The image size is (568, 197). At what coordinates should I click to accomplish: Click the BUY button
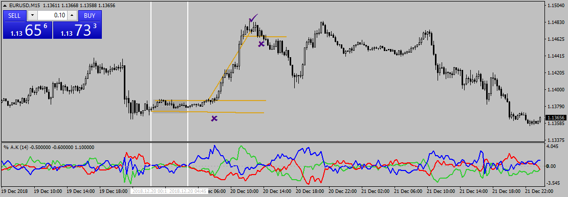tap(90, 15)
